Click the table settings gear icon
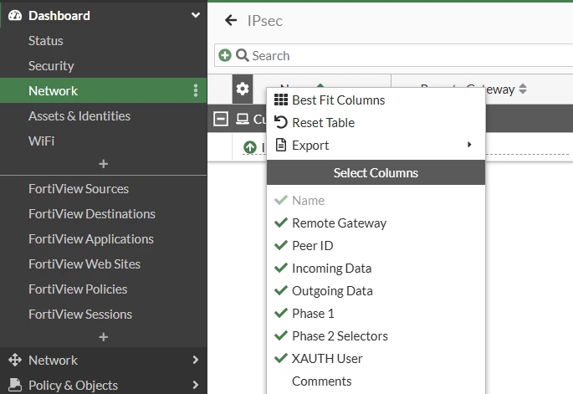The height and width of the screenshot is (394, 573). 243,89
